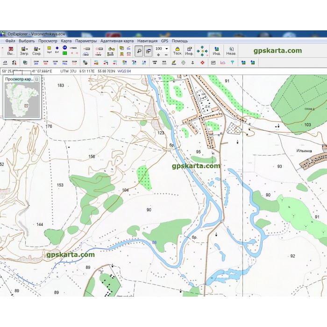Click the Ильинка village label on map
This screenshot has height=327, width=327.
(x=304, y=150)
